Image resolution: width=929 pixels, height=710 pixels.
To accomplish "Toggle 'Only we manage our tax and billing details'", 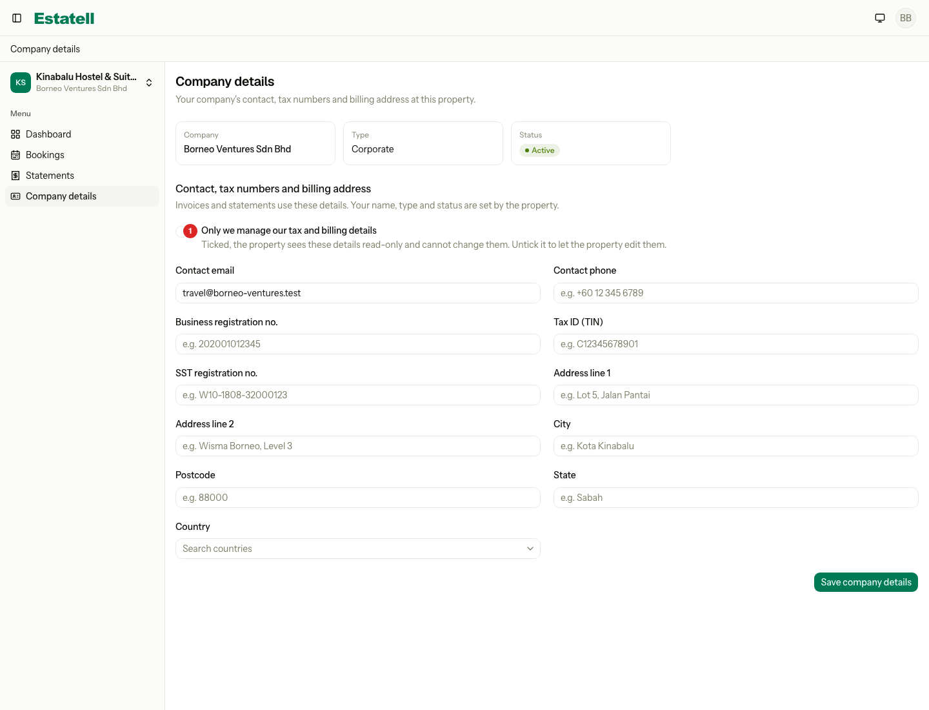I will [185, 231].
